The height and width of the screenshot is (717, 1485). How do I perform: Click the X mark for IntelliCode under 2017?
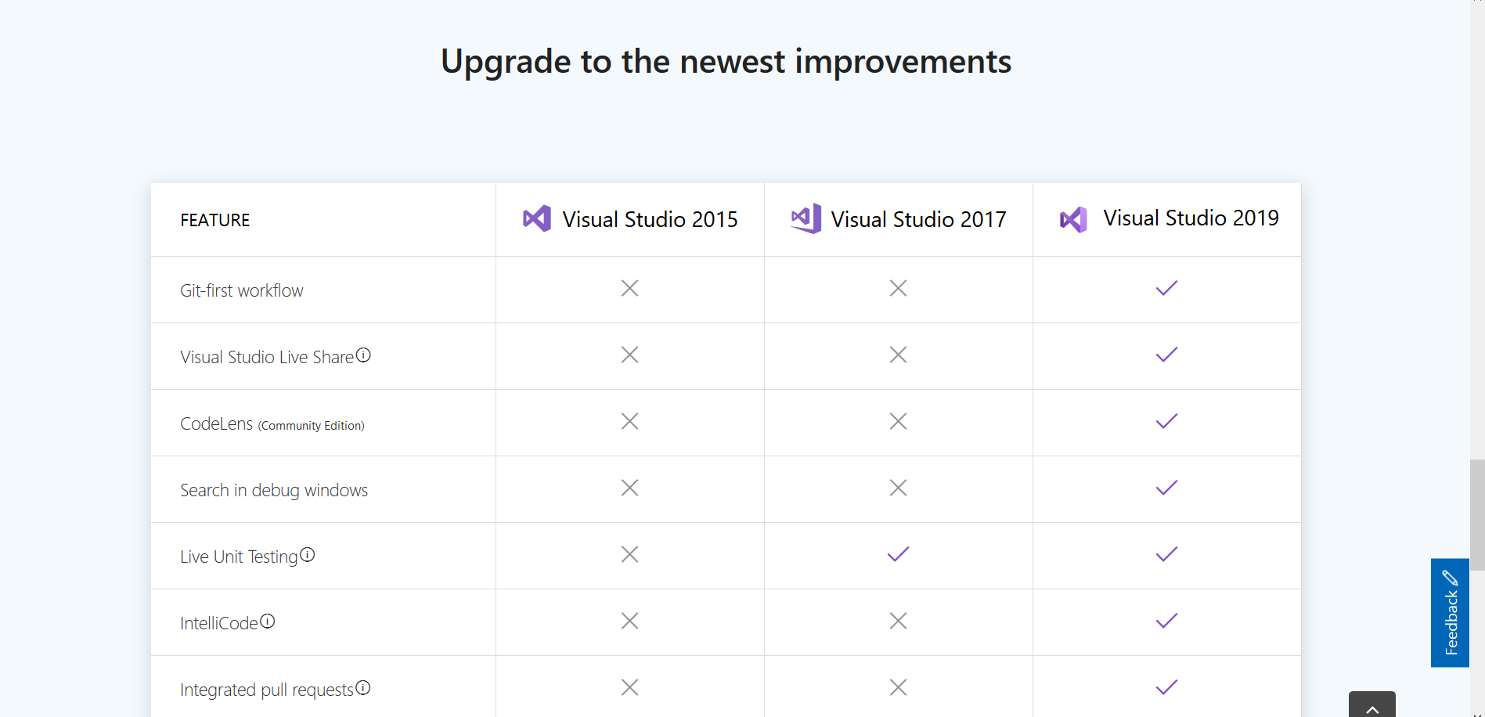(x=898, y=621)
